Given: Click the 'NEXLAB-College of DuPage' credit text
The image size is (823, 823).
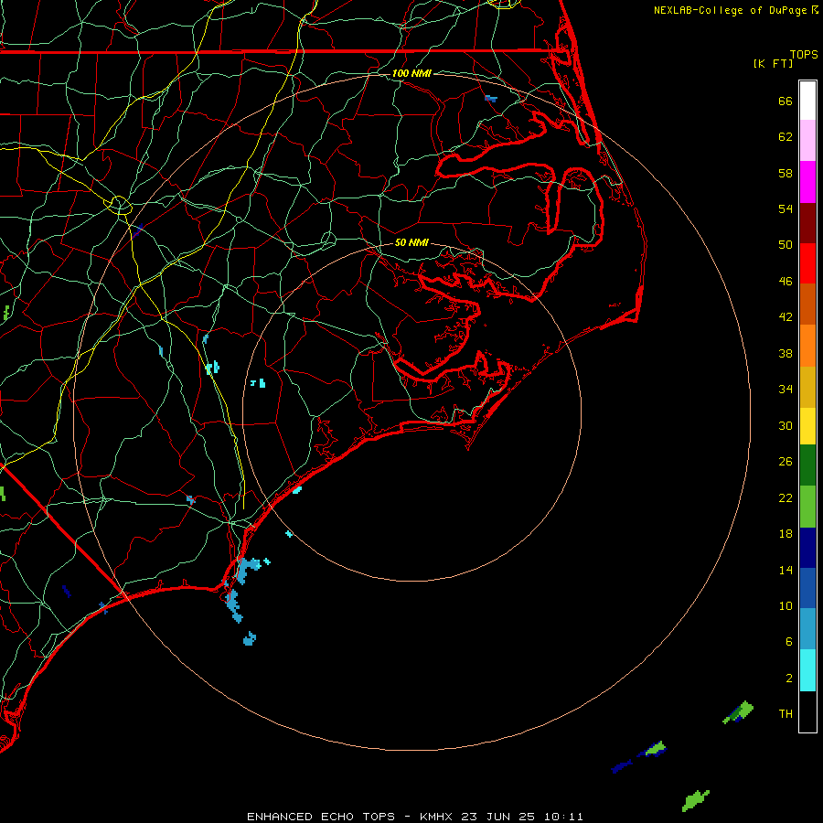Looking at the screenshot, I should pyautogui.click(x=730, y=10).
